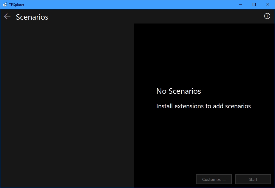Click the black details pane above No Scenarios
This screenshot has width=275, height=188.
(x=204, y=54)
